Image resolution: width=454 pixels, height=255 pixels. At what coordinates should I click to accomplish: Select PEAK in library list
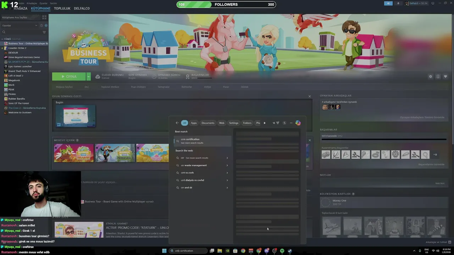tap(11, 90)
